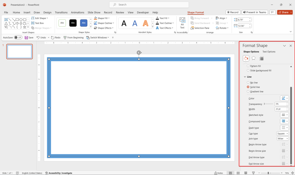
Task: Select the Gradient line radio button
Action: [248, 91]
